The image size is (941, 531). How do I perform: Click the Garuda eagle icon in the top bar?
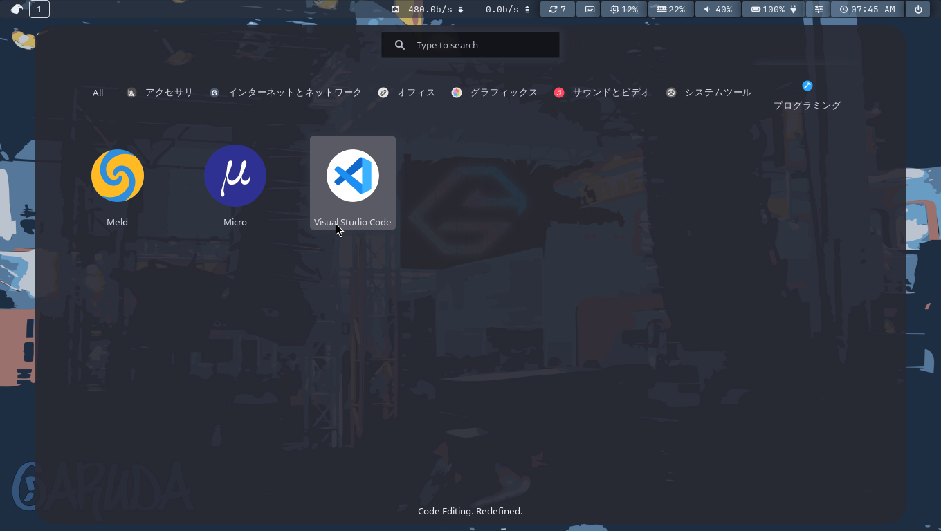17,9
